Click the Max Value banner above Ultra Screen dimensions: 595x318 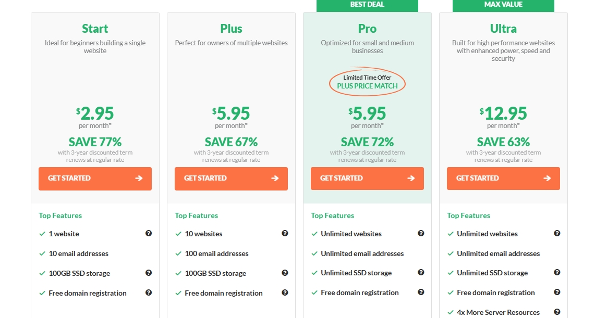pyautogui.click(x=503, y=5)
